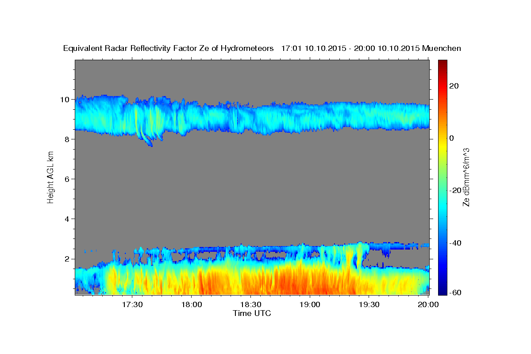Click the '2' height tick label
This screenshot has height=354, width=531.
coord(68,259)
